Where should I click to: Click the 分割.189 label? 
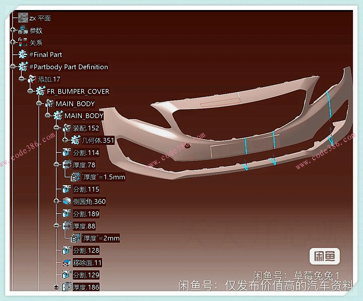(x=86, y=214)
